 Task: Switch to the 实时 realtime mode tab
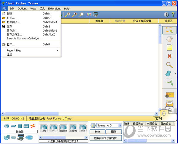[159, 119]
